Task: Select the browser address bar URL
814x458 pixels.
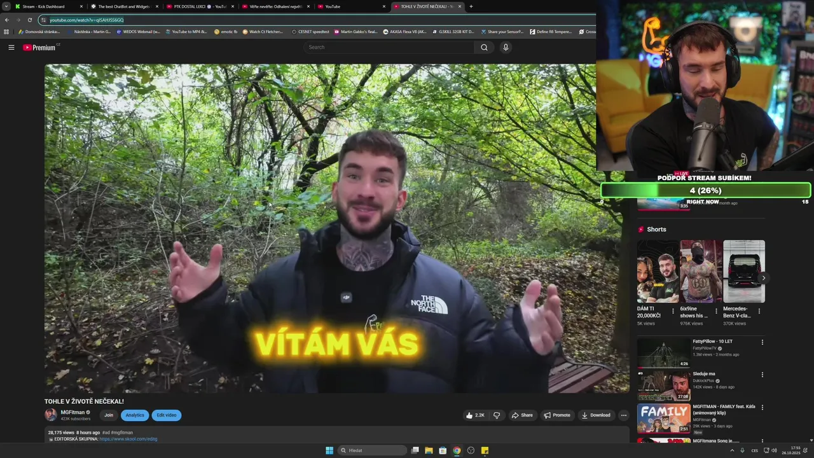Action: pos(86,20)
